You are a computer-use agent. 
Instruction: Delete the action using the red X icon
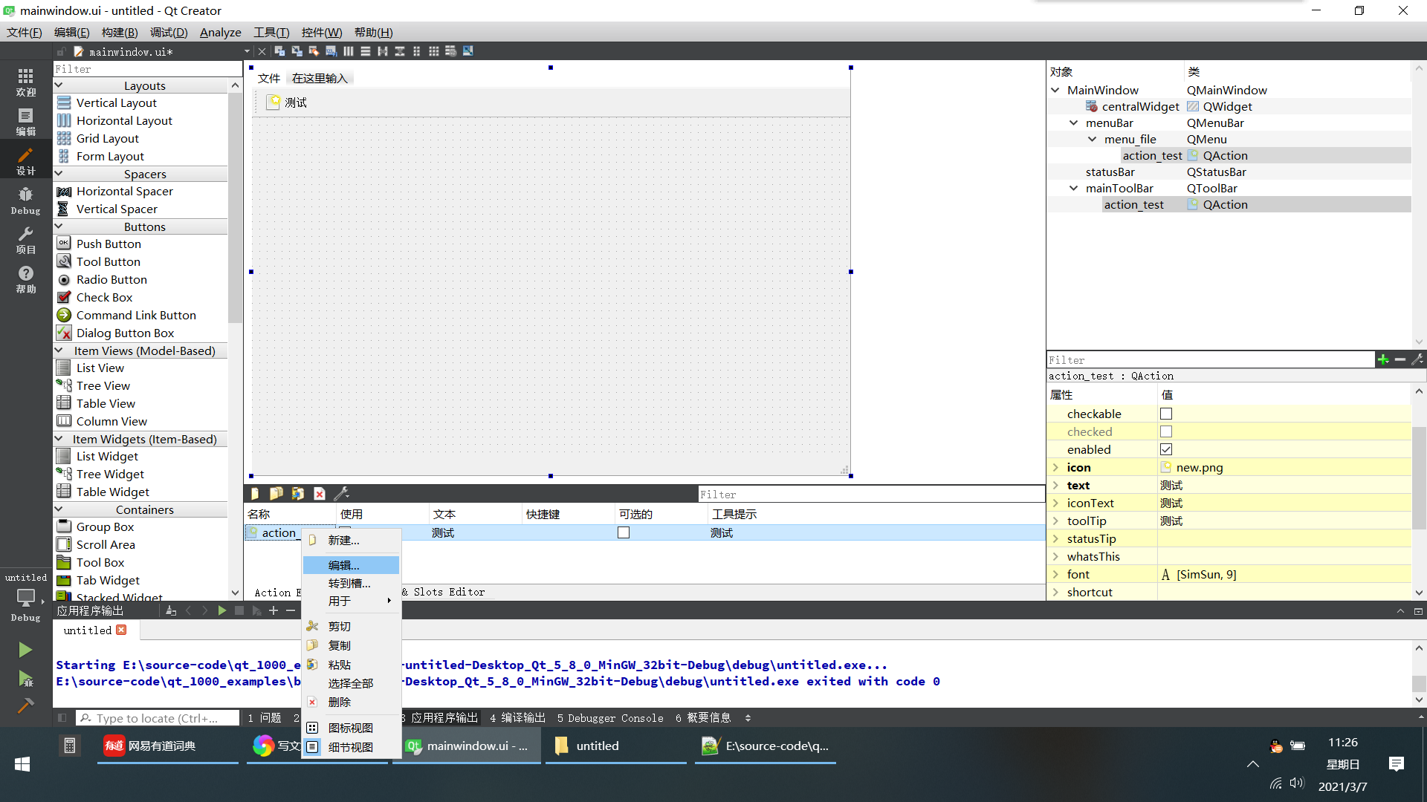pos(320,493)
